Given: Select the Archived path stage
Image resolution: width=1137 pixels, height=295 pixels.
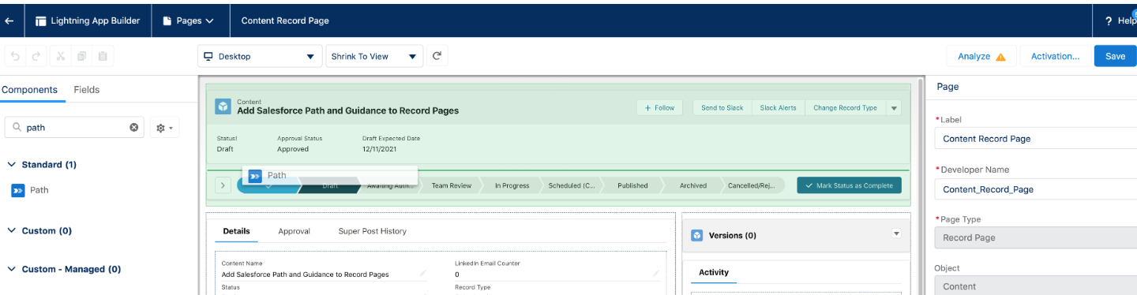Looking at the screenshot, I should tap(693, 185).
